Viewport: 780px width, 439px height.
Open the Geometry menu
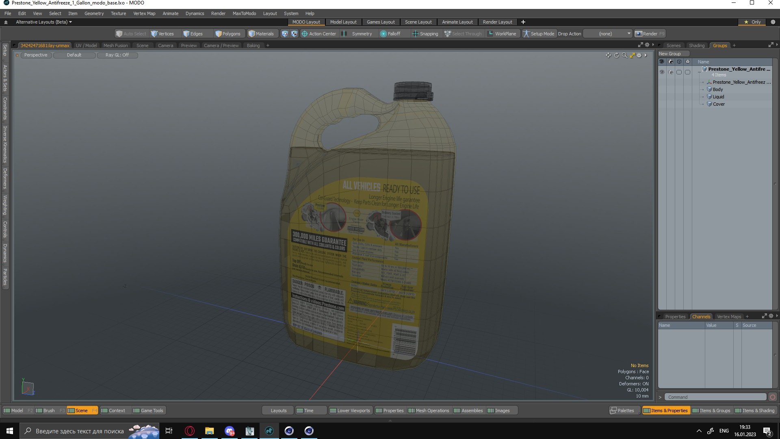tap(94, 13)
